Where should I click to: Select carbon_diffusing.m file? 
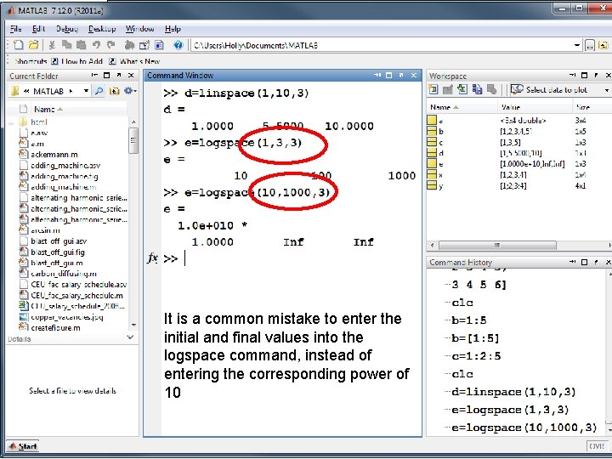pyautogui.click(x=64, y=274)
